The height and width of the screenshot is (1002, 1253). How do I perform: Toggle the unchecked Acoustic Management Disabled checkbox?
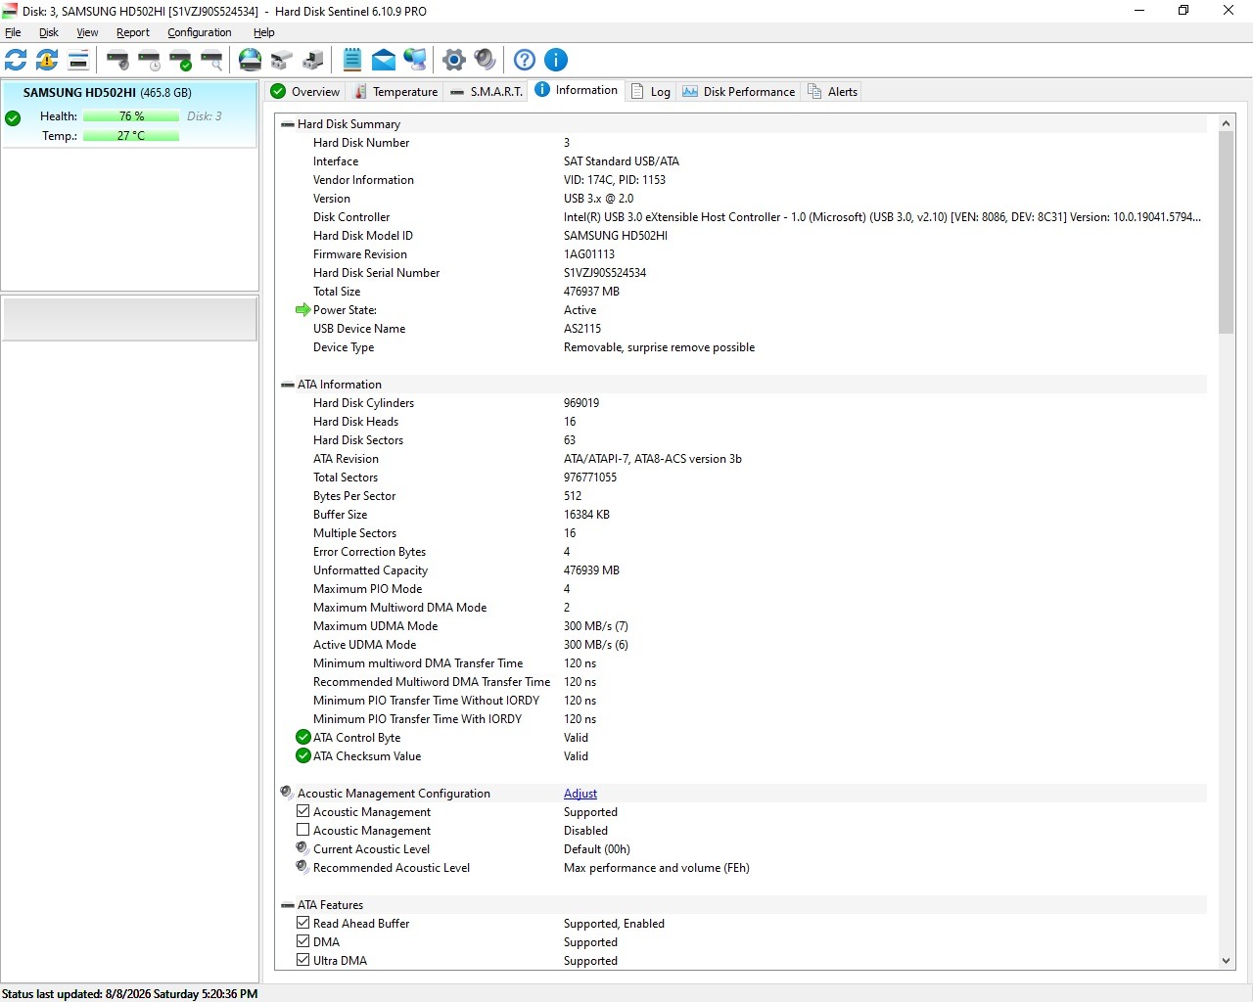pos(303,830)
